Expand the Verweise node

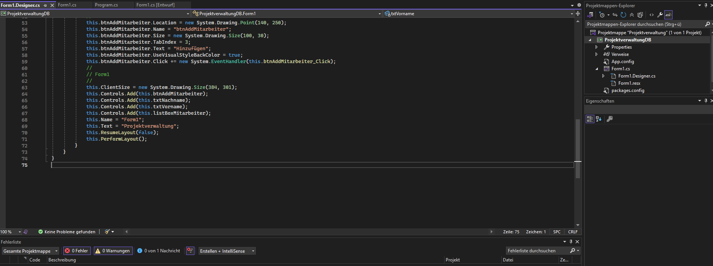(x=597, y=54)
